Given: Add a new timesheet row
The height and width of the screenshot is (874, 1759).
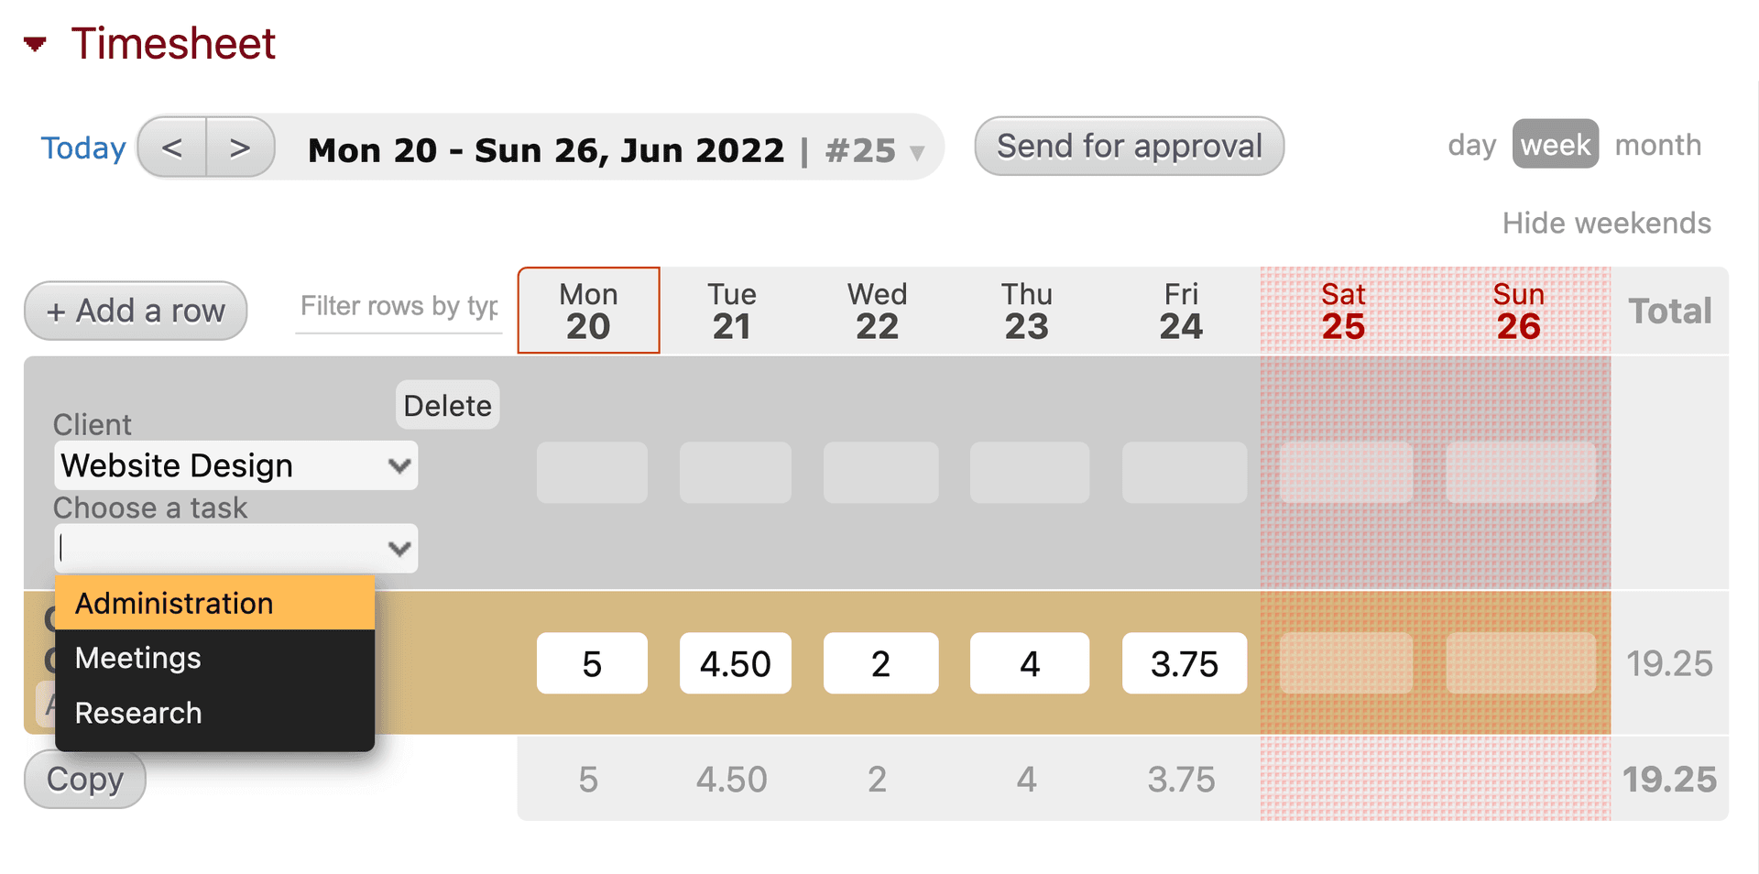Looking at the screenshot, I should [135, 311].
